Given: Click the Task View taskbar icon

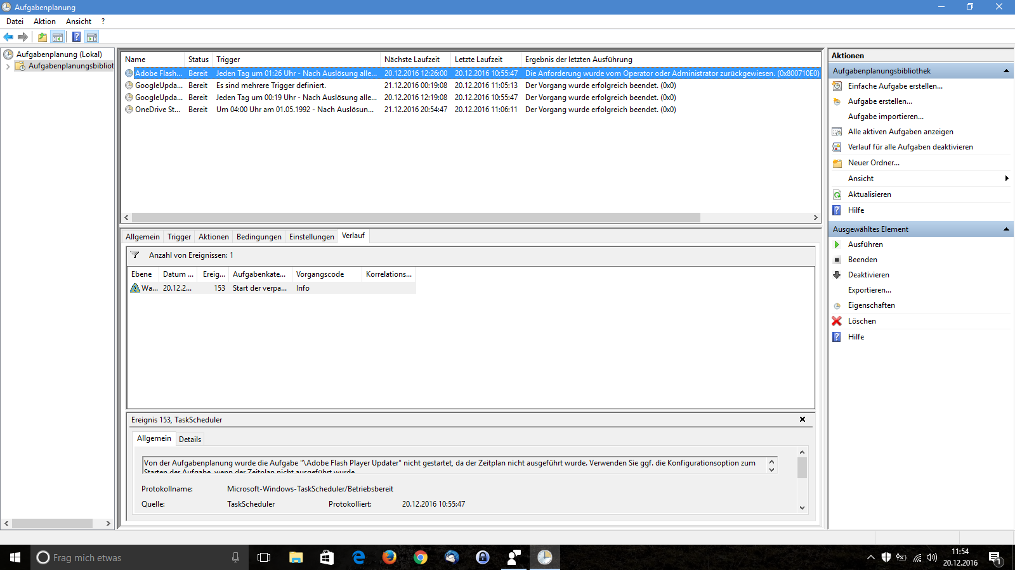Looking at the screenshot, I should tap(264, 557).
